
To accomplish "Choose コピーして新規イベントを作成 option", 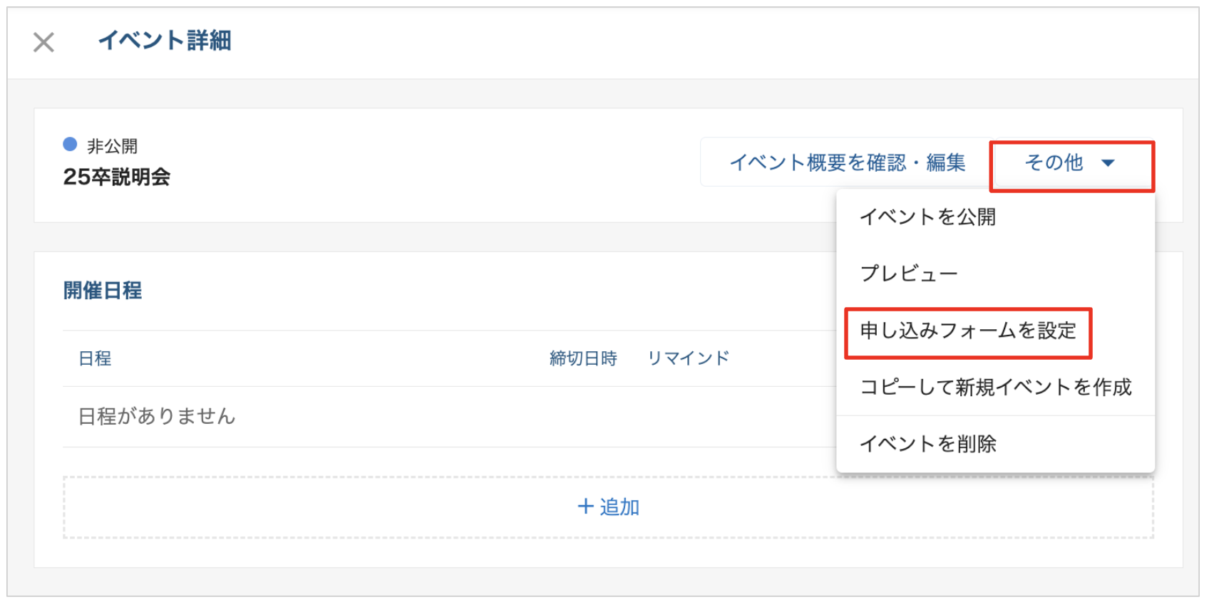I will 995,387.
